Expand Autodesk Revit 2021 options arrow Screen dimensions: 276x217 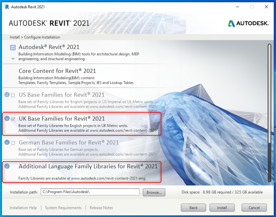[x=13, y=59]
